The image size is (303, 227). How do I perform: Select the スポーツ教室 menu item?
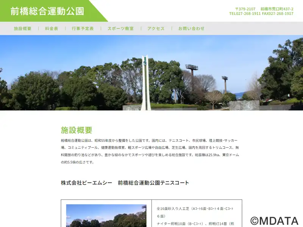tap(120, 29)
